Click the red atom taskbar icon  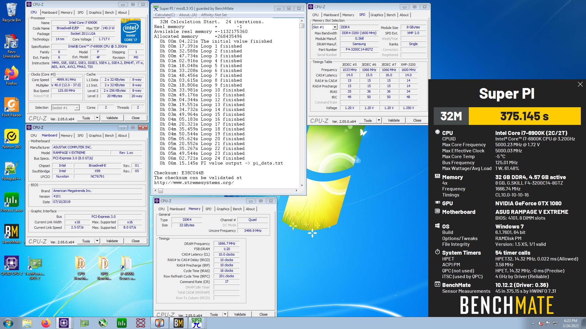click(x=140, y=323)
